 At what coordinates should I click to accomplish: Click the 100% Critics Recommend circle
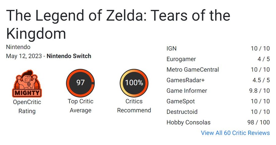pyautogui.click(x=134, y=83)
